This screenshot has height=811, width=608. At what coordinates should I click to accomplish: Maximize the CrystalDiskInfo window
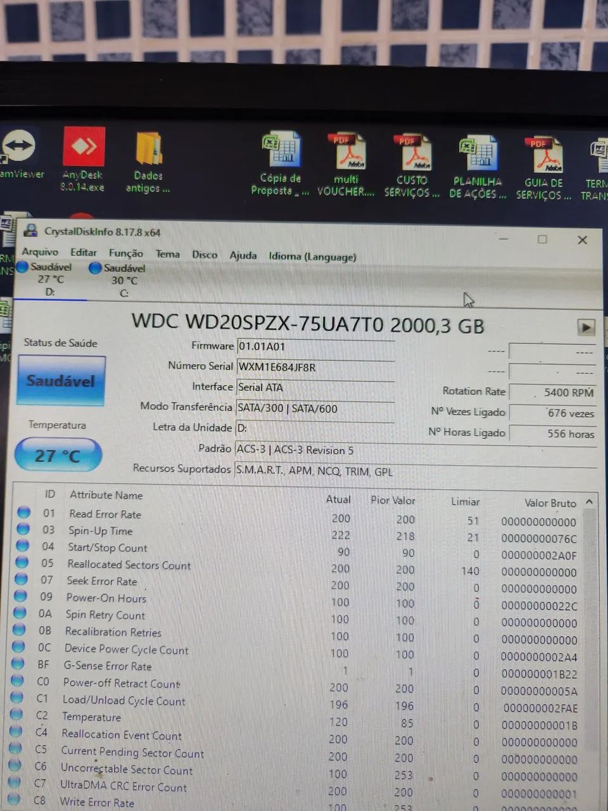(x=542, y=239)
